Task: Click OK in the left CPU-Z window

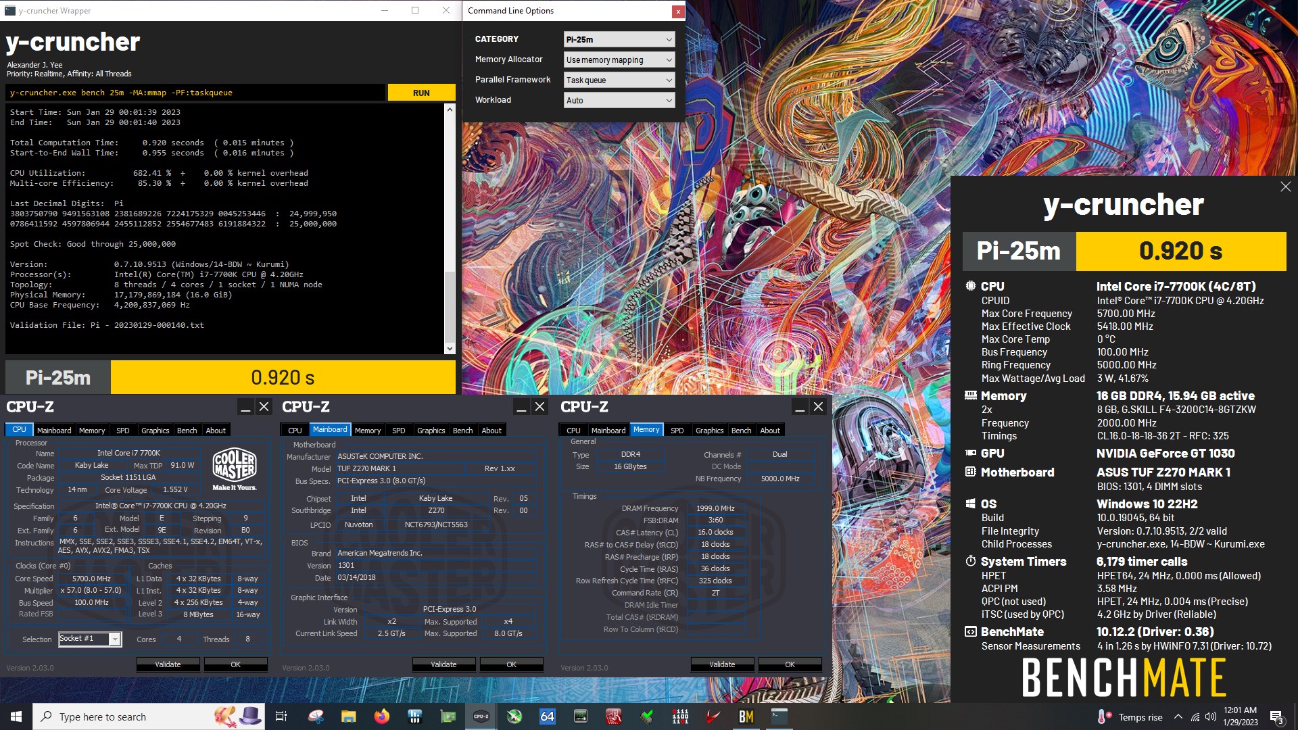Action: 235,664
